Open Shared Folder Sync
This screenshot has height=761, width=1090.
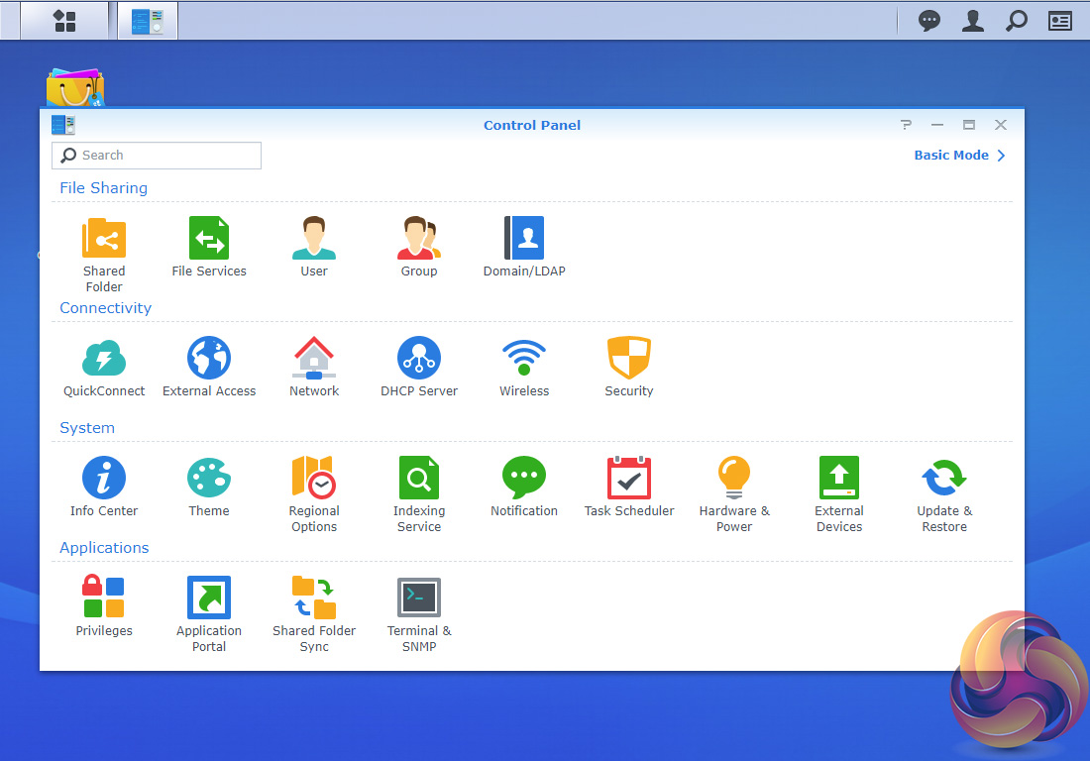tap(313, 614)
